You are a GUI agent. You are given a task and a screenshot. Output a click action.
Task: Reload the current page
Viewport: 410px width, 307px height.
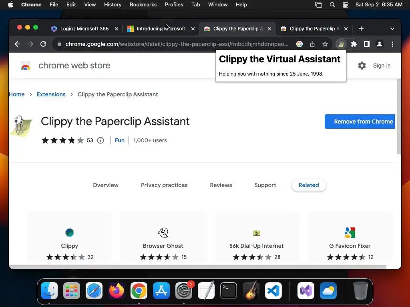(43, 44)
